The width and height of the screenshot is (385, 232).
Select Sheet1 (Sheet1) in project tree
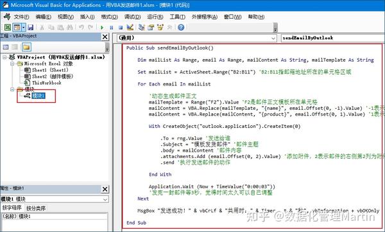pos(50,70)
